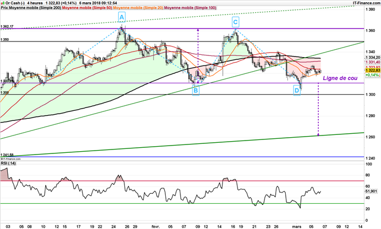The width and height of the screenshot is (381, 229).
Task: Click '1 360' on the price axis
Action: click(x=370, y=31)
